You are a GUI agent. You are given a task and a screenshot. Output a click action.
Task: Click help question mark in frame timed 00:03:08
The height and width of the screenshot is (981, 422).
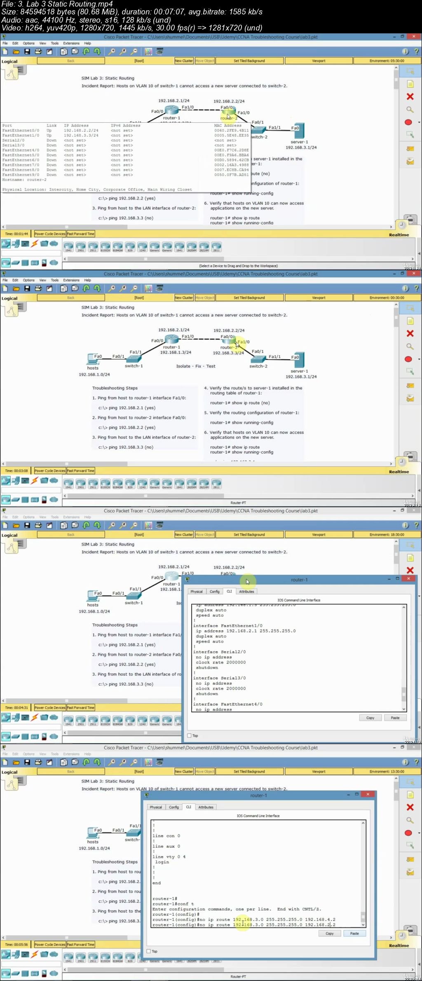coord(416,288)
